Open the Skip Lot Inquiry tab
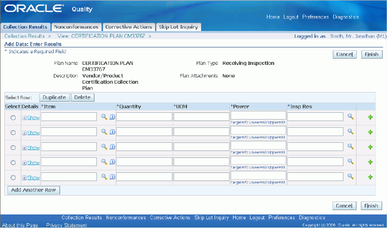 [x=178, y=27]
